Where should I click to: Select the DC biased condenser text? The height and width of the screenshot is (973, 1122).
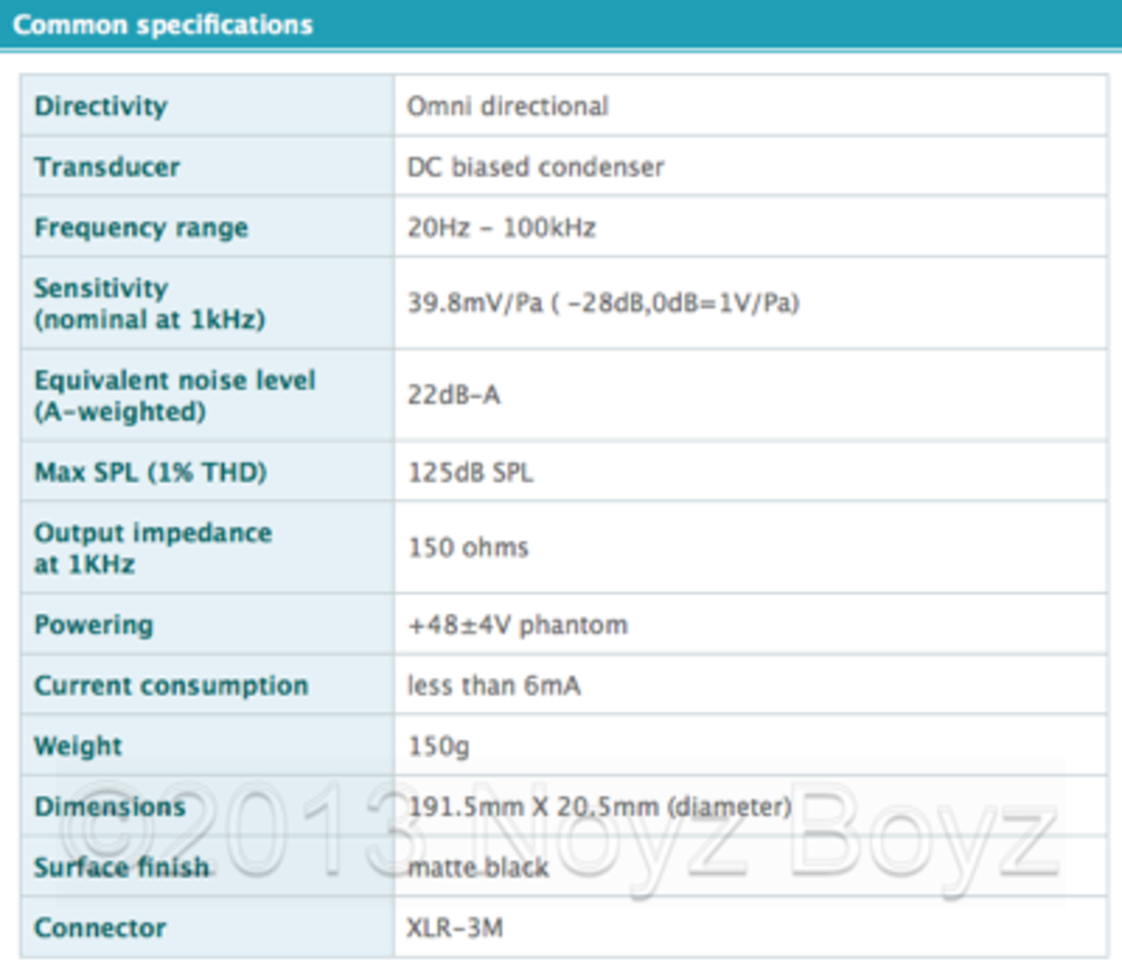pyautogui.click(x=535, y=167)
